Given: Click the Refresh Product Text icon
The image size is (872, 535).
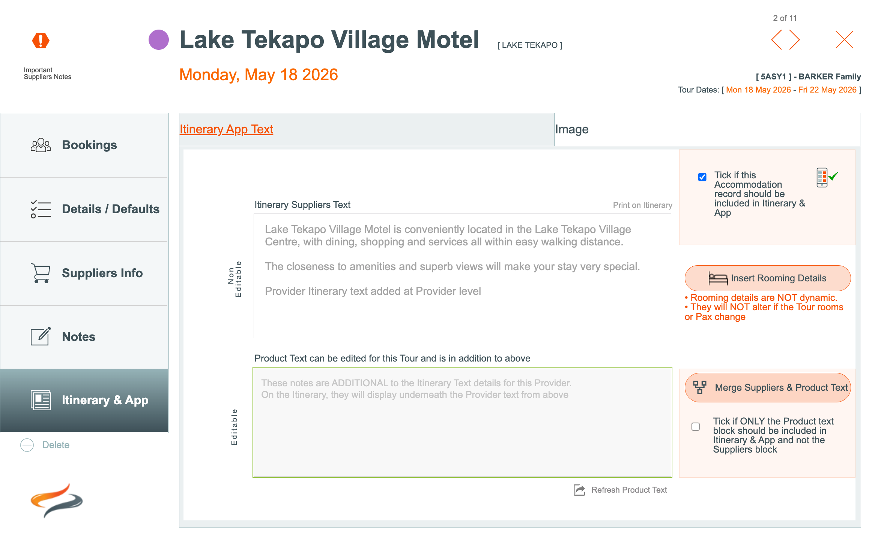Looking at the screenshot, I should 579,490.
